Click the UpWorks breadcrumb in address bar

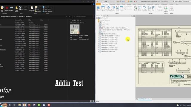(x=21, y=17)
